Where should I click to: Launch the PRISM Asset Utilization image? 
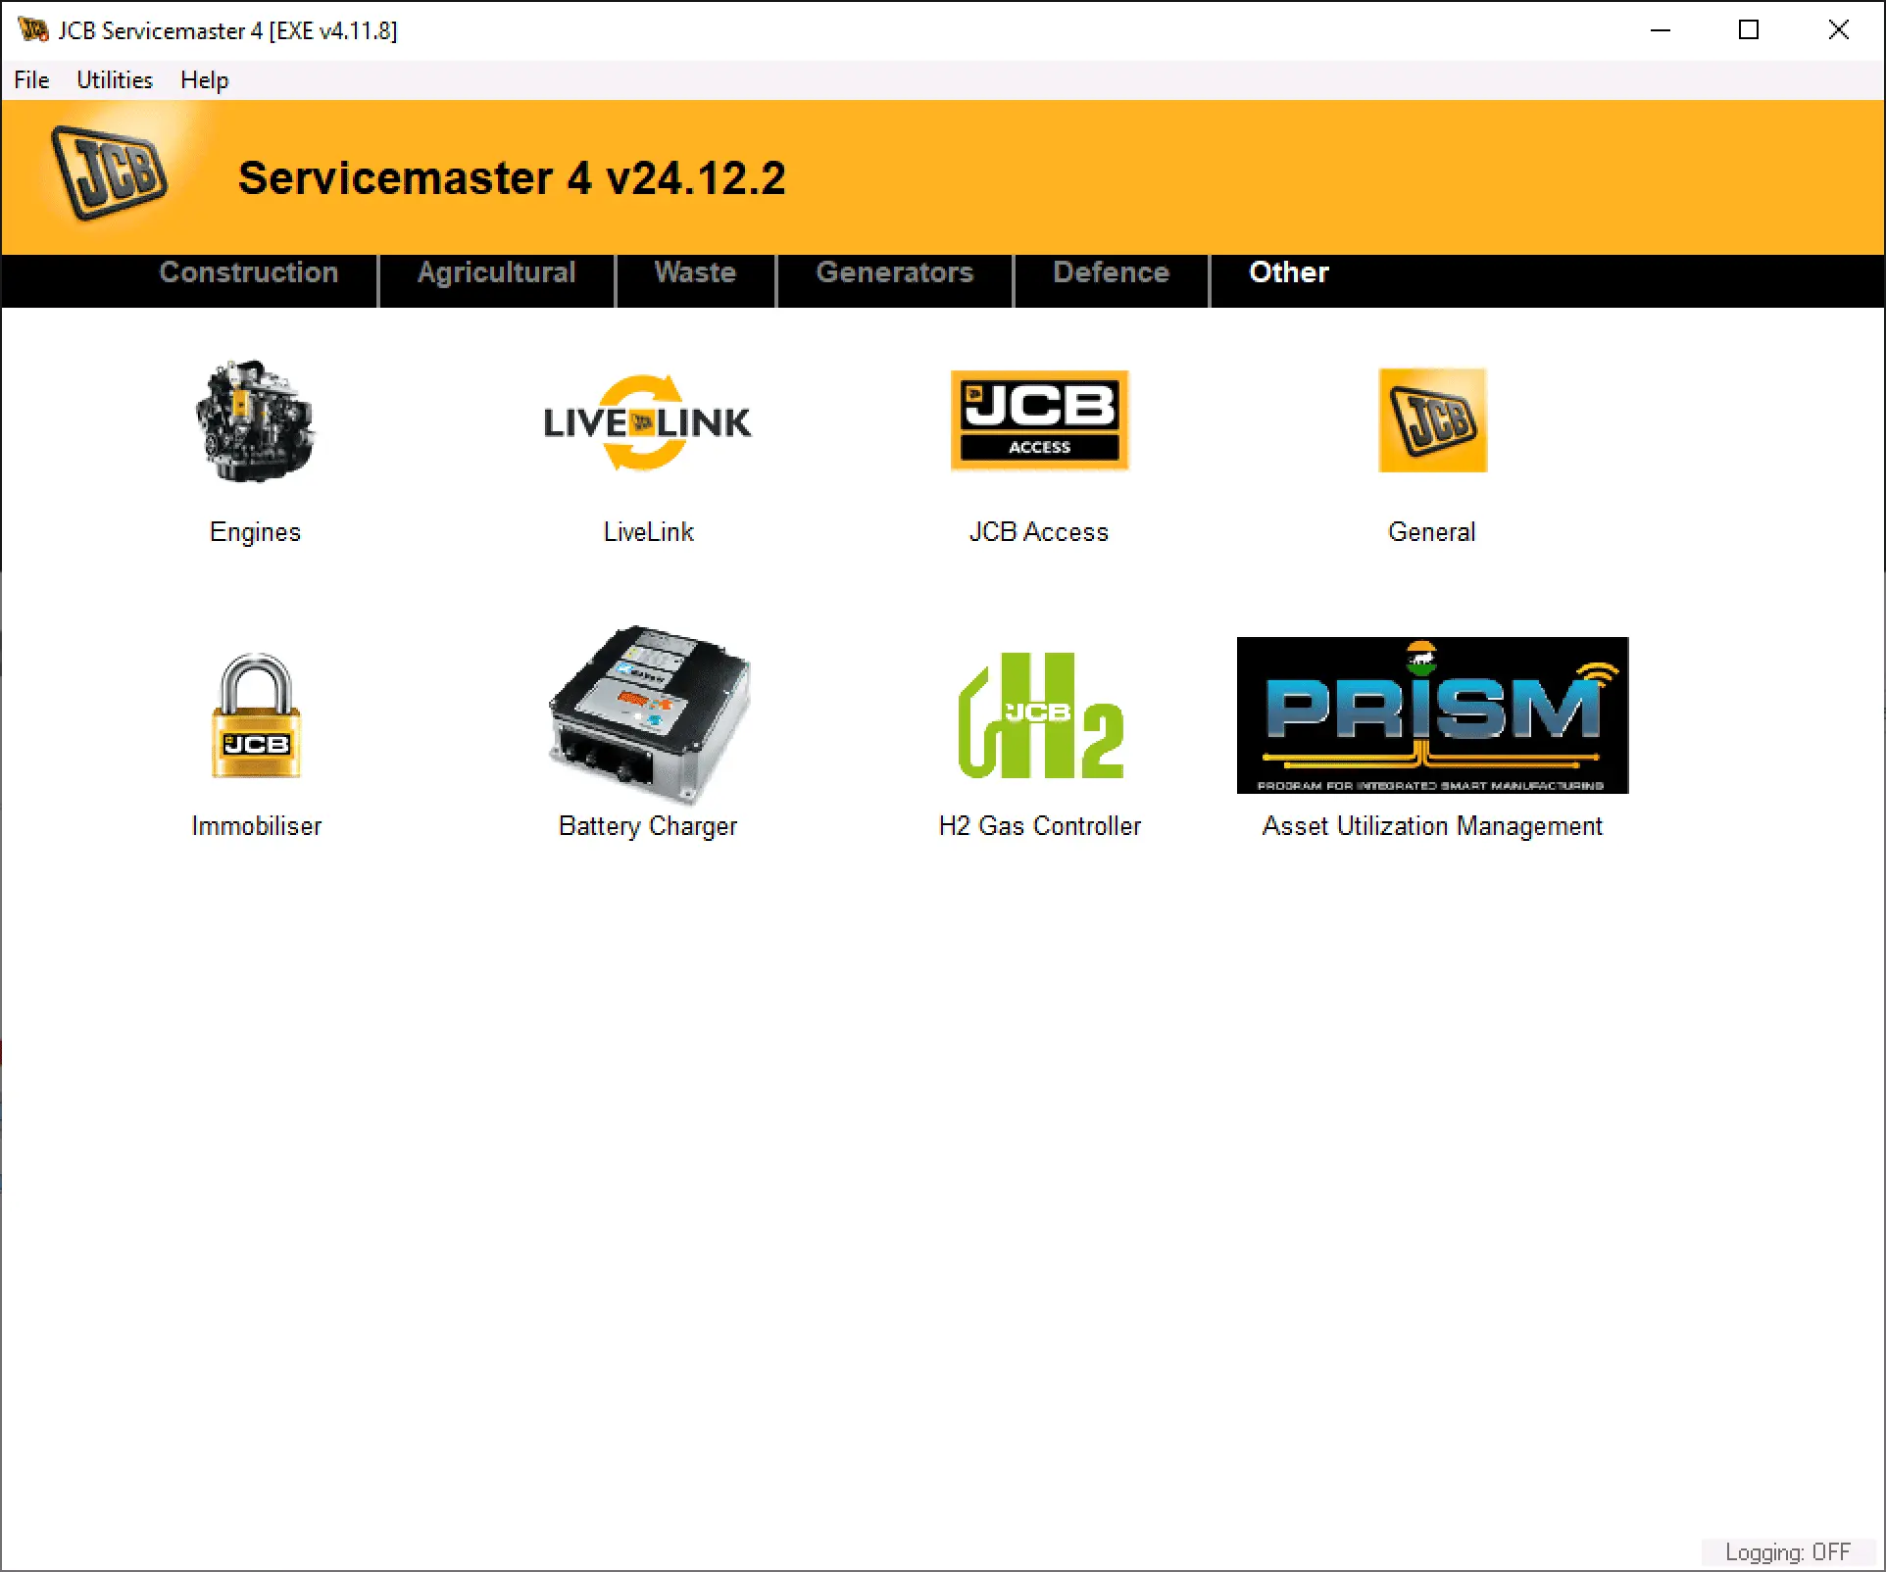1432,715
